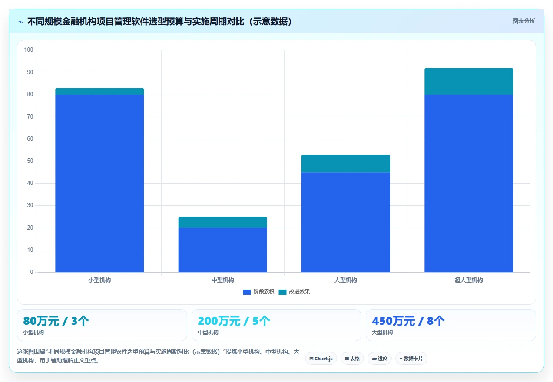Click the 改进效果 legend label text

click(x=299, y=292)
